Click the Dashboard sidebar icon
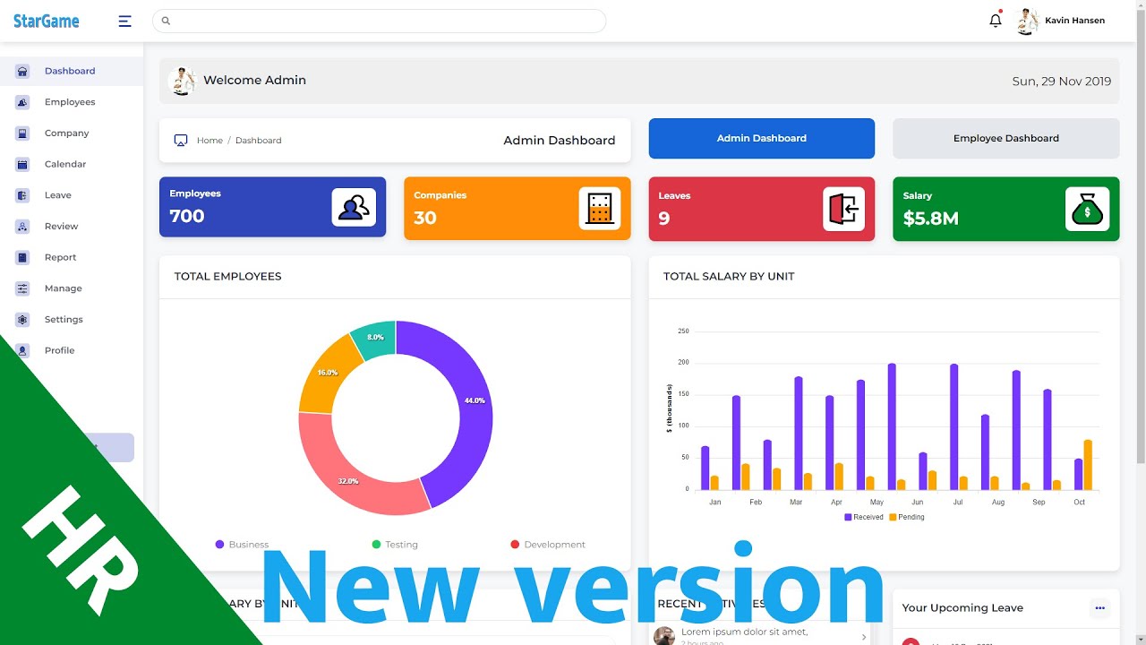 [22, 71]
